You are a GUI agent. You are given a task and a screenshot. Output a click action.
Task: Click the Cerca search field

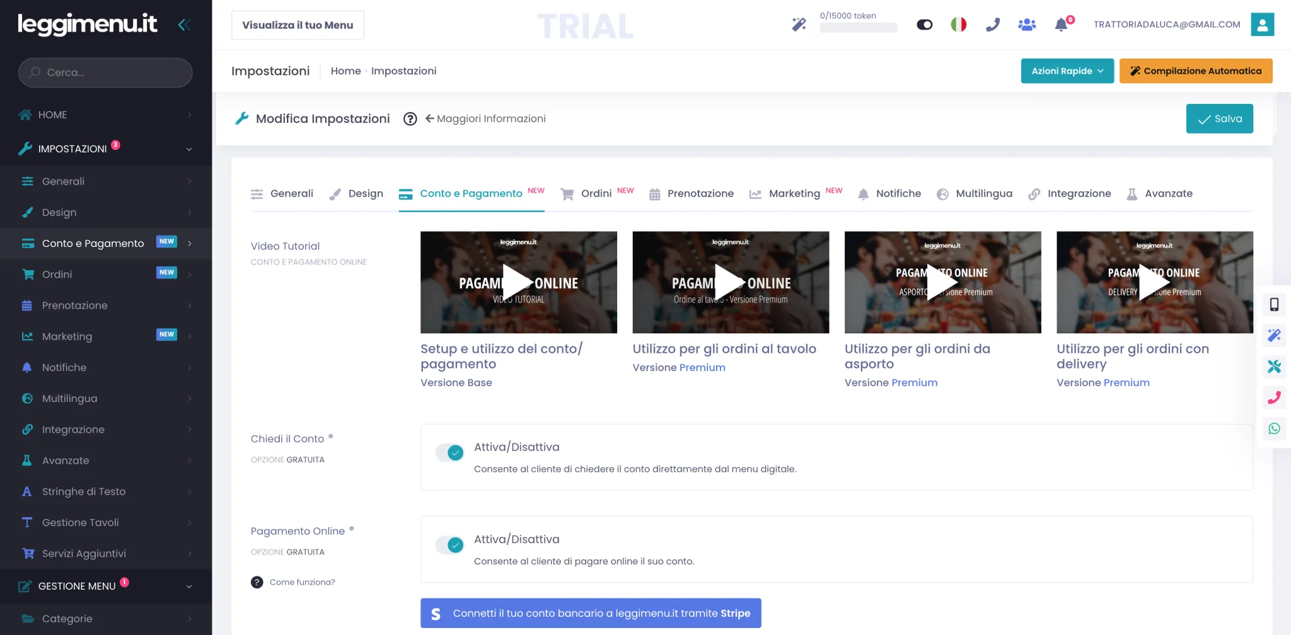(105, 72)
